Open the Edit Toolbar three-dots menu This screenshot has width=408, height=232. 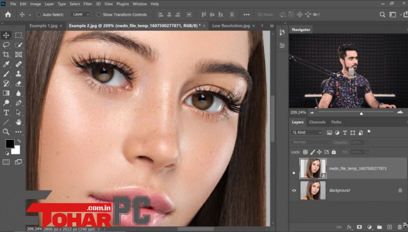(x=18, y=132)
